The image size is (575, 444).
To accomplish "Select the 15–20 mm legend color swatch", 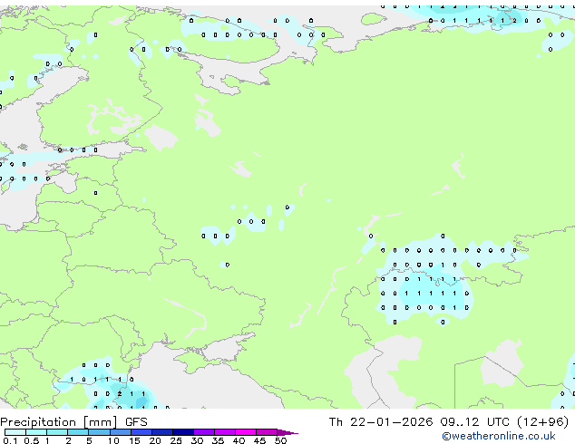I will (x=141, y=432).
